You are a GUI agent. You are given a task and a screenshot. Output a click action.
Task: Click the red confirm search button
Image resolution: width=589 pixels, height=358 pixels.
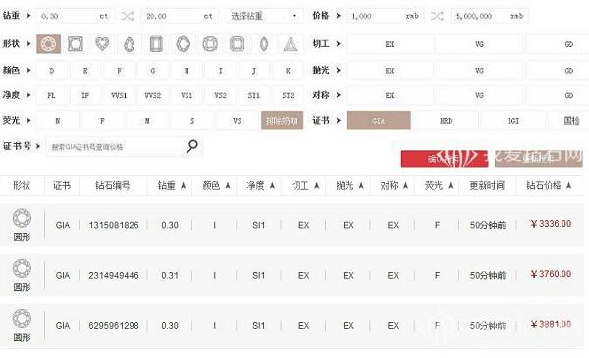[444, 159]
